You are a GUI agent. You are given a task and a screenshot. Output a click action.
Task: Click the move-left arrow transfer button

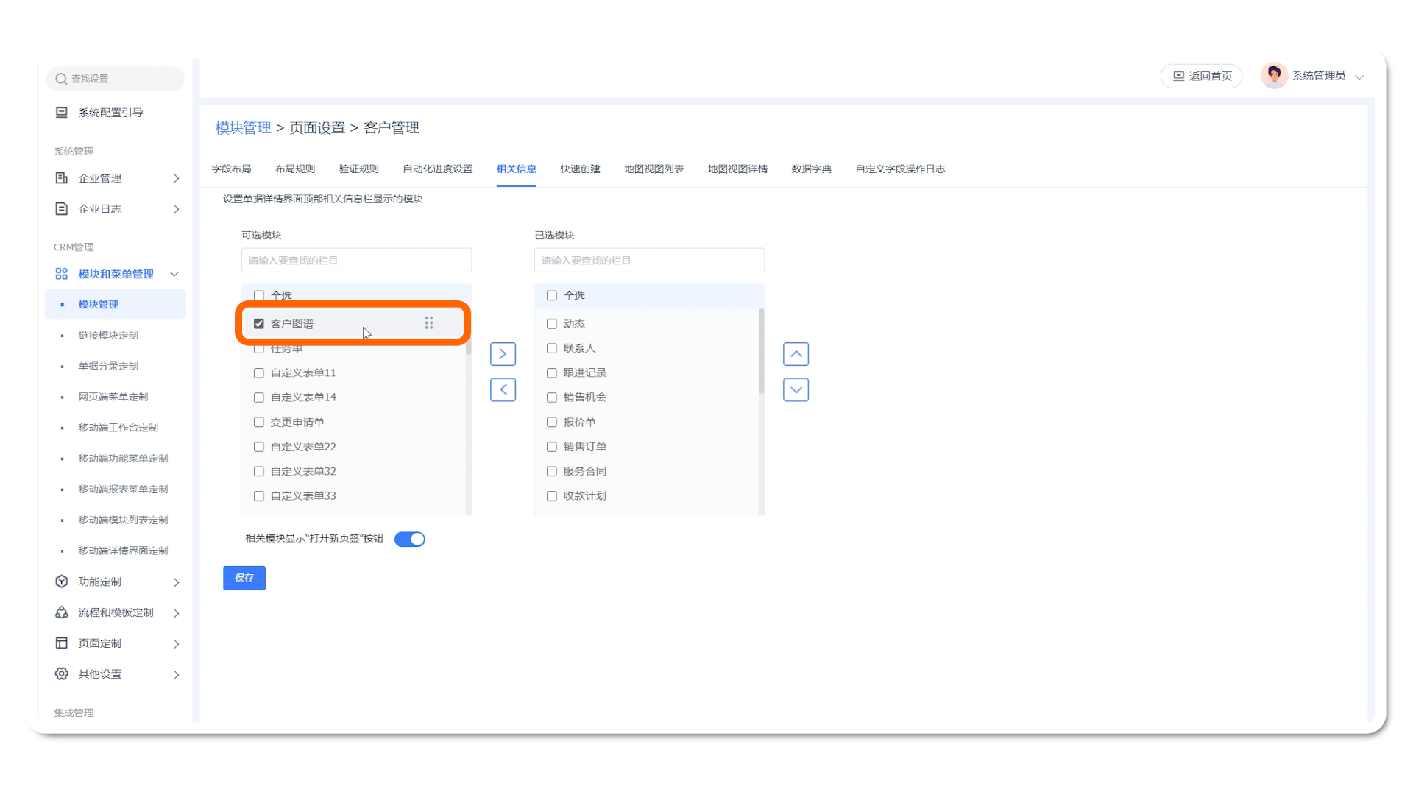point(503,389)
